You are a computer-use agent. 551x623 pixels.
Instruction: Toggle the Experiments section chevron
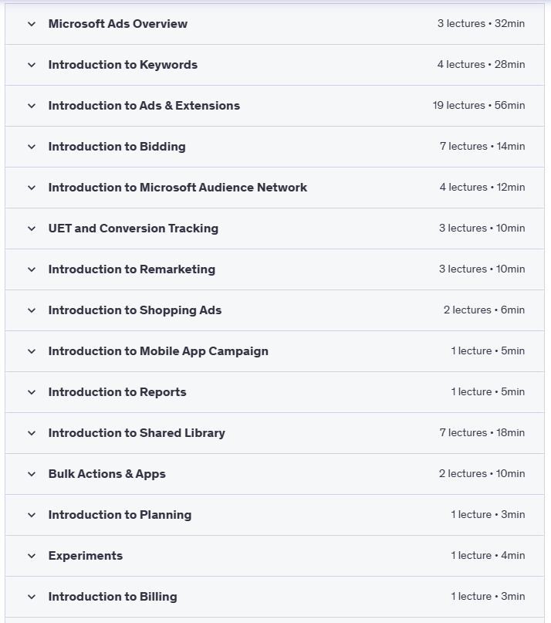(32, 556)
